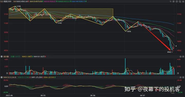This screenshot has width=185, height=97.
Task: Click the 5分 period label
Action: (x=2, y=2)
